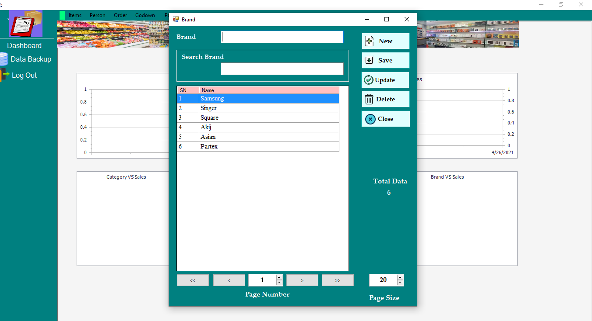The image size is (592, 321).
Task: Minimize the Brand dialog window
Action: (x=366, y=19)
